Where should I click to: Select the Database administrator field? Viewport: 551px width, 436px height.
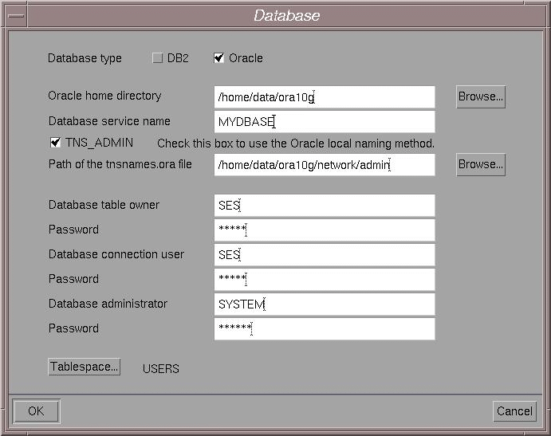pos(325,304)
